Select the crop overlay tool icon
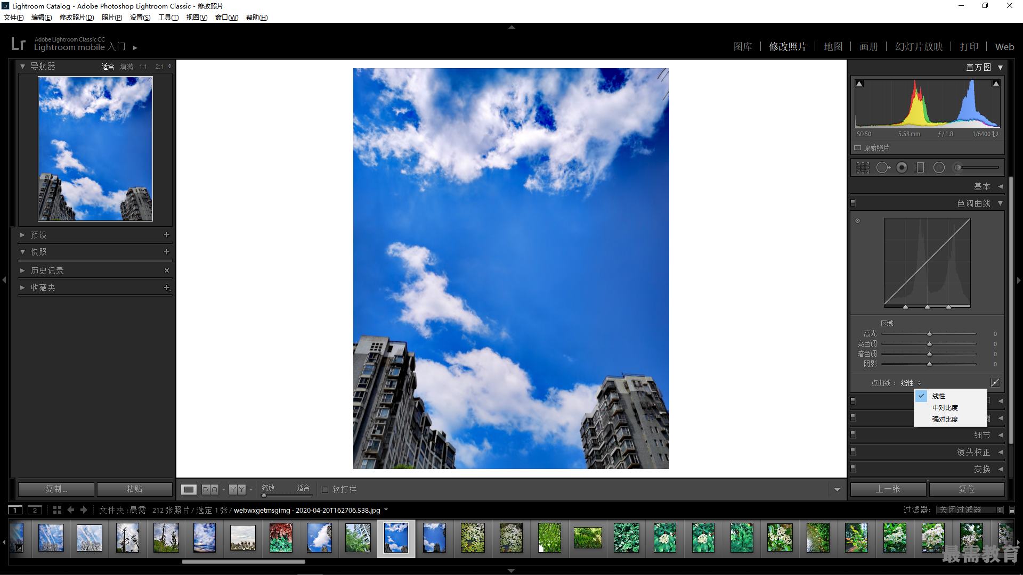Screen dimensions: 1023x575 point(863,168)
